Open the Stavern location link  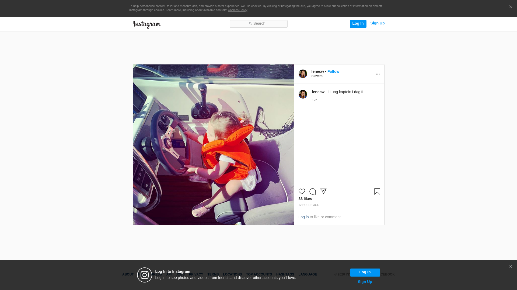click(317, 76)
